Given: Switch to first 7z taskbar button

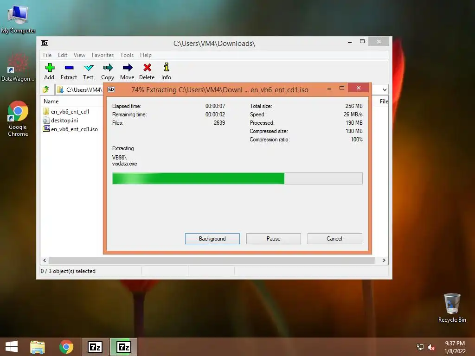Looking at the screenshot, I should pos(95,347).
